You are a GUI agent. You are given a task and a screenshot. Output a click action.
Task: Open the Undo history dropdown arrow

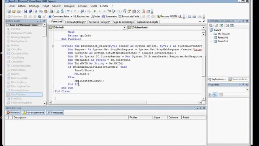click(72, 11)
